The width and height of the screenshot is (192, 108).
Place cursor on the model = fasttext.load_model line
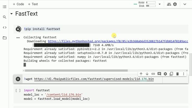(x=57, y=99)
